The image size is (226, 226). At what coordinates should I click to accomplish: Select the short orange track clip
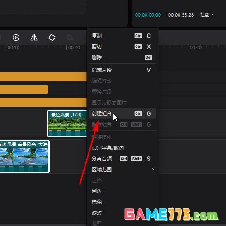click(x=24, y=89)
